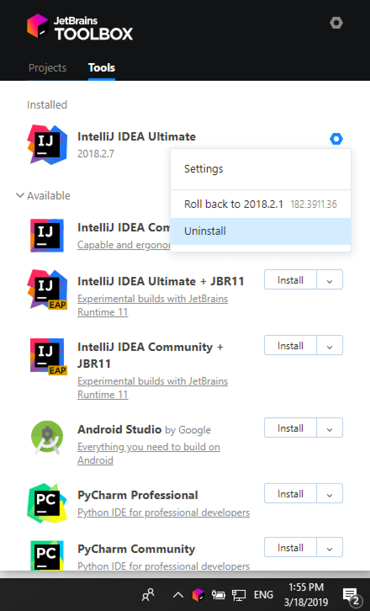370x611 pixels.
Task: Click the Android Studio by Google title
Action: [144, 430]
